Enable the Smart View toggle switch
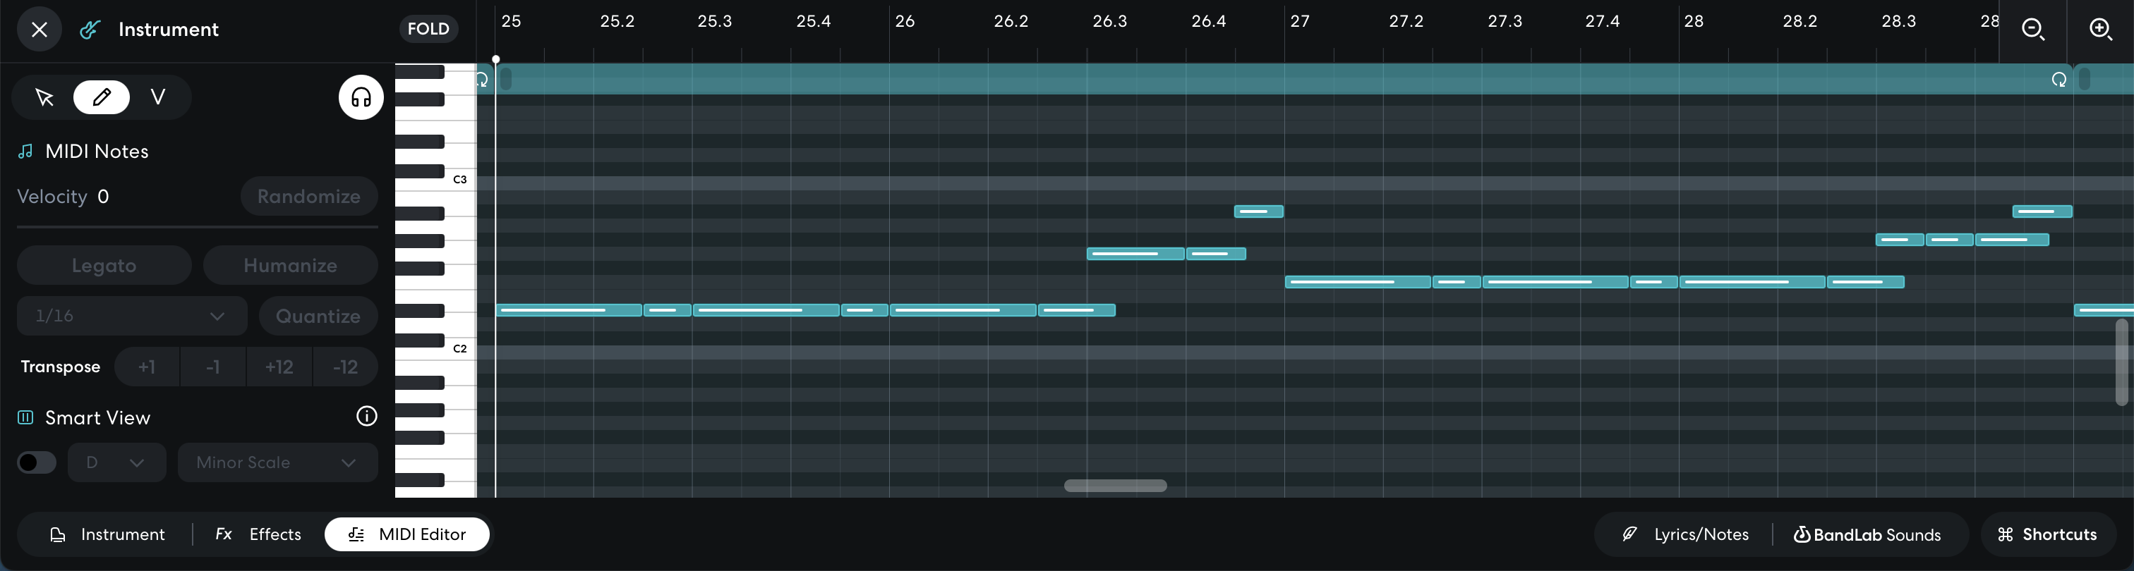 pyautogui.click(x=37, y=462)
